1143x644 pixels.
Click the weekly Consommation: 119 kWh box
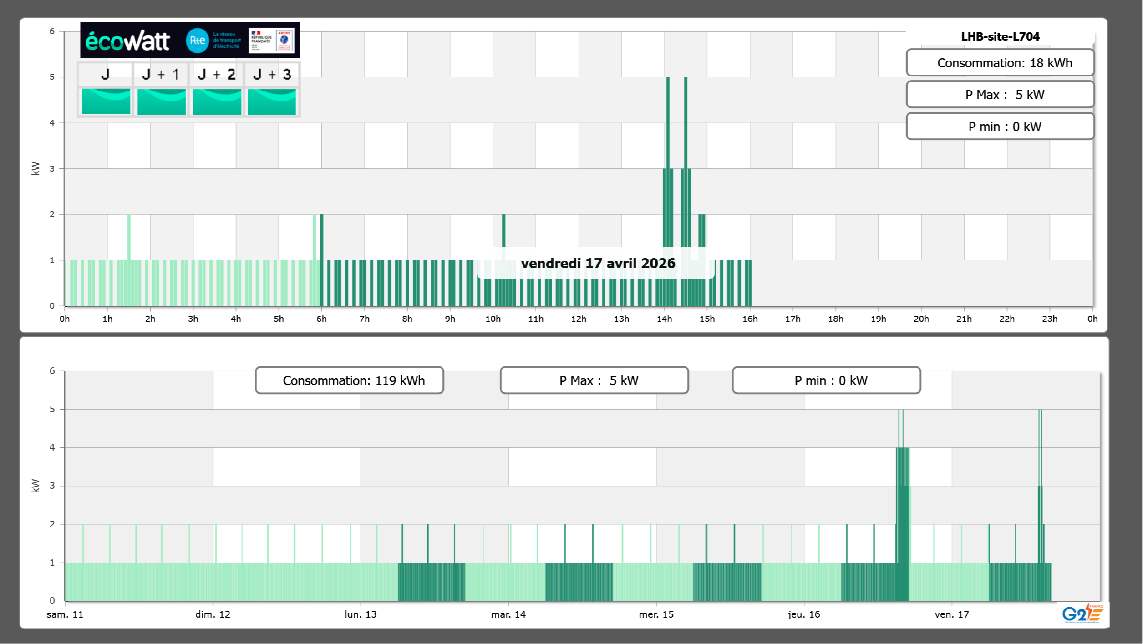(349, 380)
